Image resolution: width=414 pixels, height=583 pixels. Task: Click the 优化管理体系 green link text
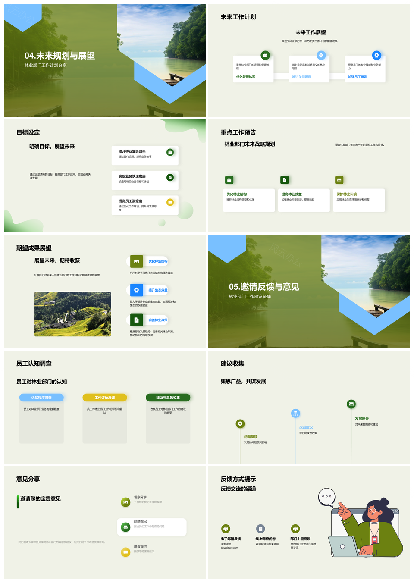245,77
